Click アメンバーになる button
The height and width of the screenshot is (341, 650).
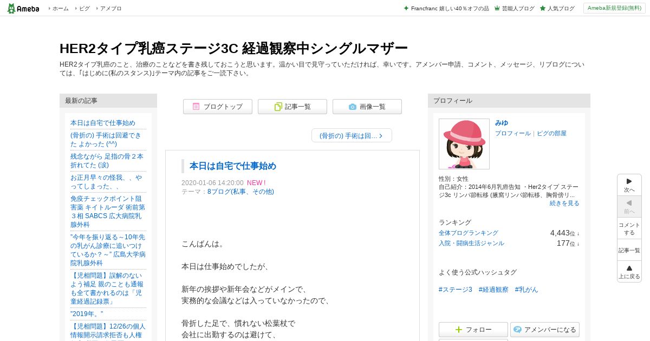pos(545,330)
